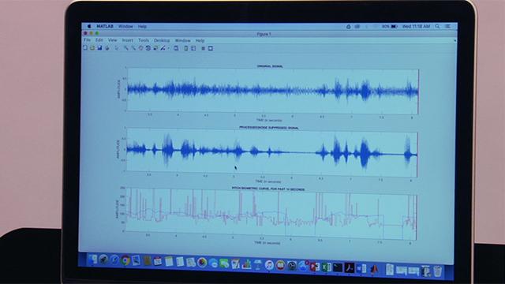
Task: Select the Data Cursor tool
Action: coord(155,48)
